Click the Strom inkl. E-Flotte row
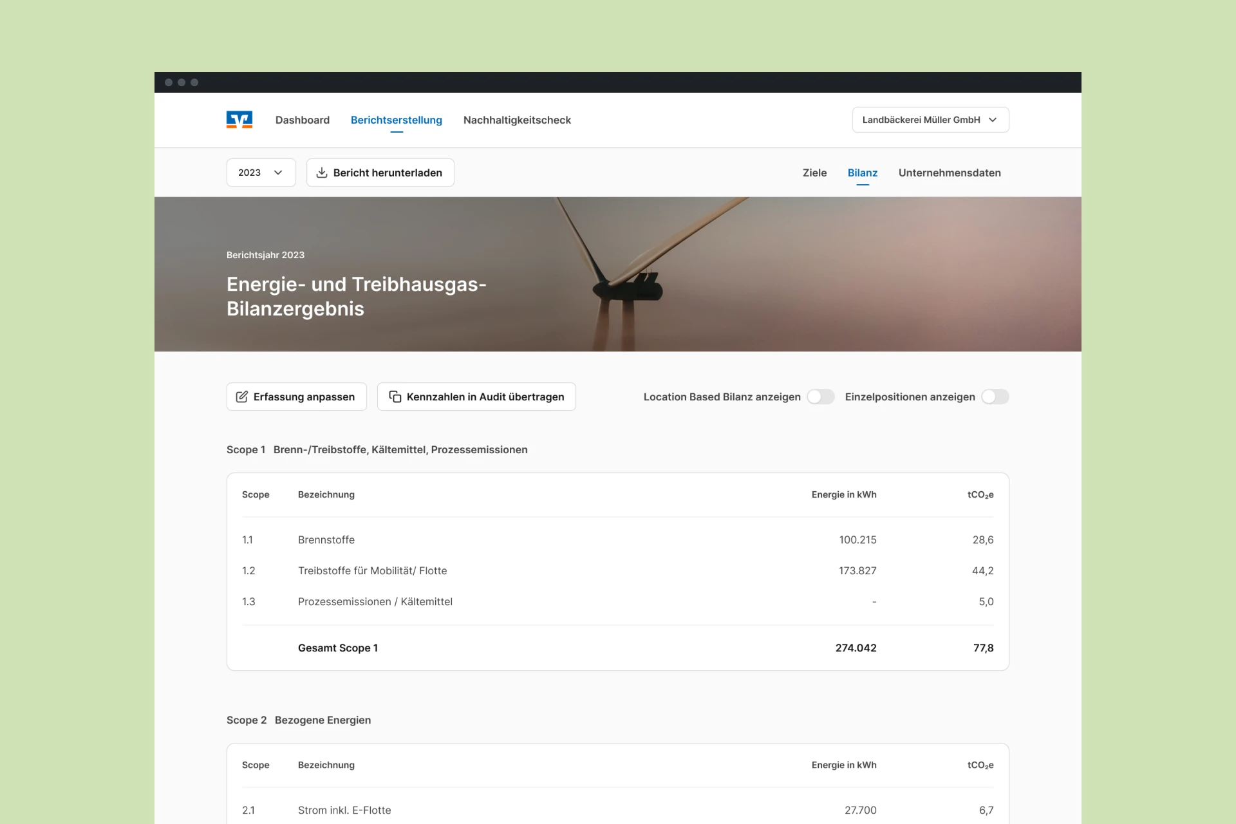 pos(618,810)
